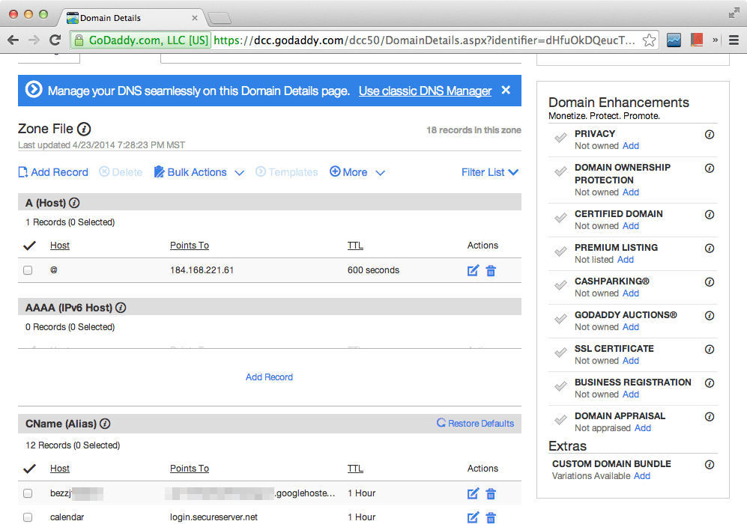Viewport: 747px width, 524px height.
Task: Delete the calendar CName record via trash icon
Action: 491,517
